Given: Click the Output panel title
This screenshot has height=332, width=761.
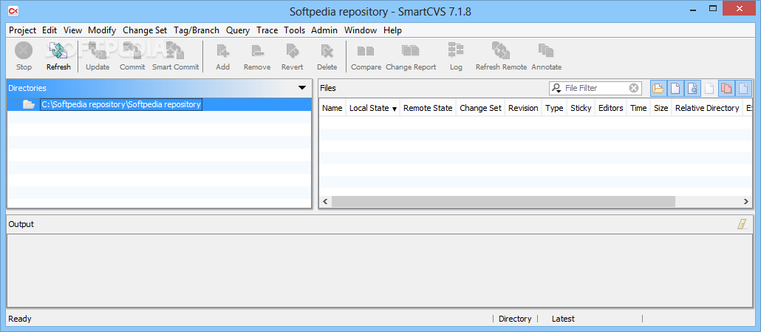Looking at the screenshot, I should click(x=21, y=224).
